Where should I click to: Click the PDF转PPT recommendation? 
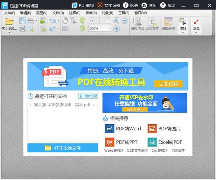tap(121, 142)
